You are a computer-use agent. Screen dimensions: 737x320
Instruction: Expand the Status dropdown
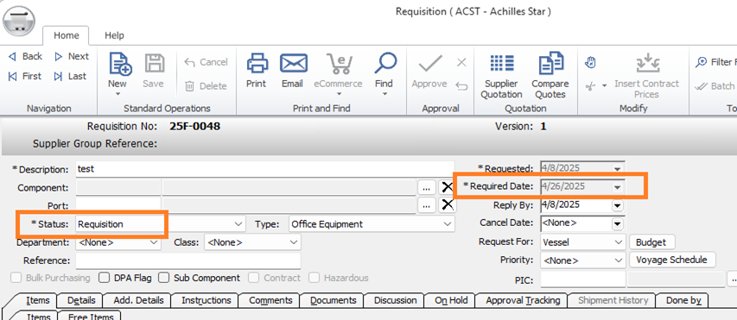click(239, 224)
